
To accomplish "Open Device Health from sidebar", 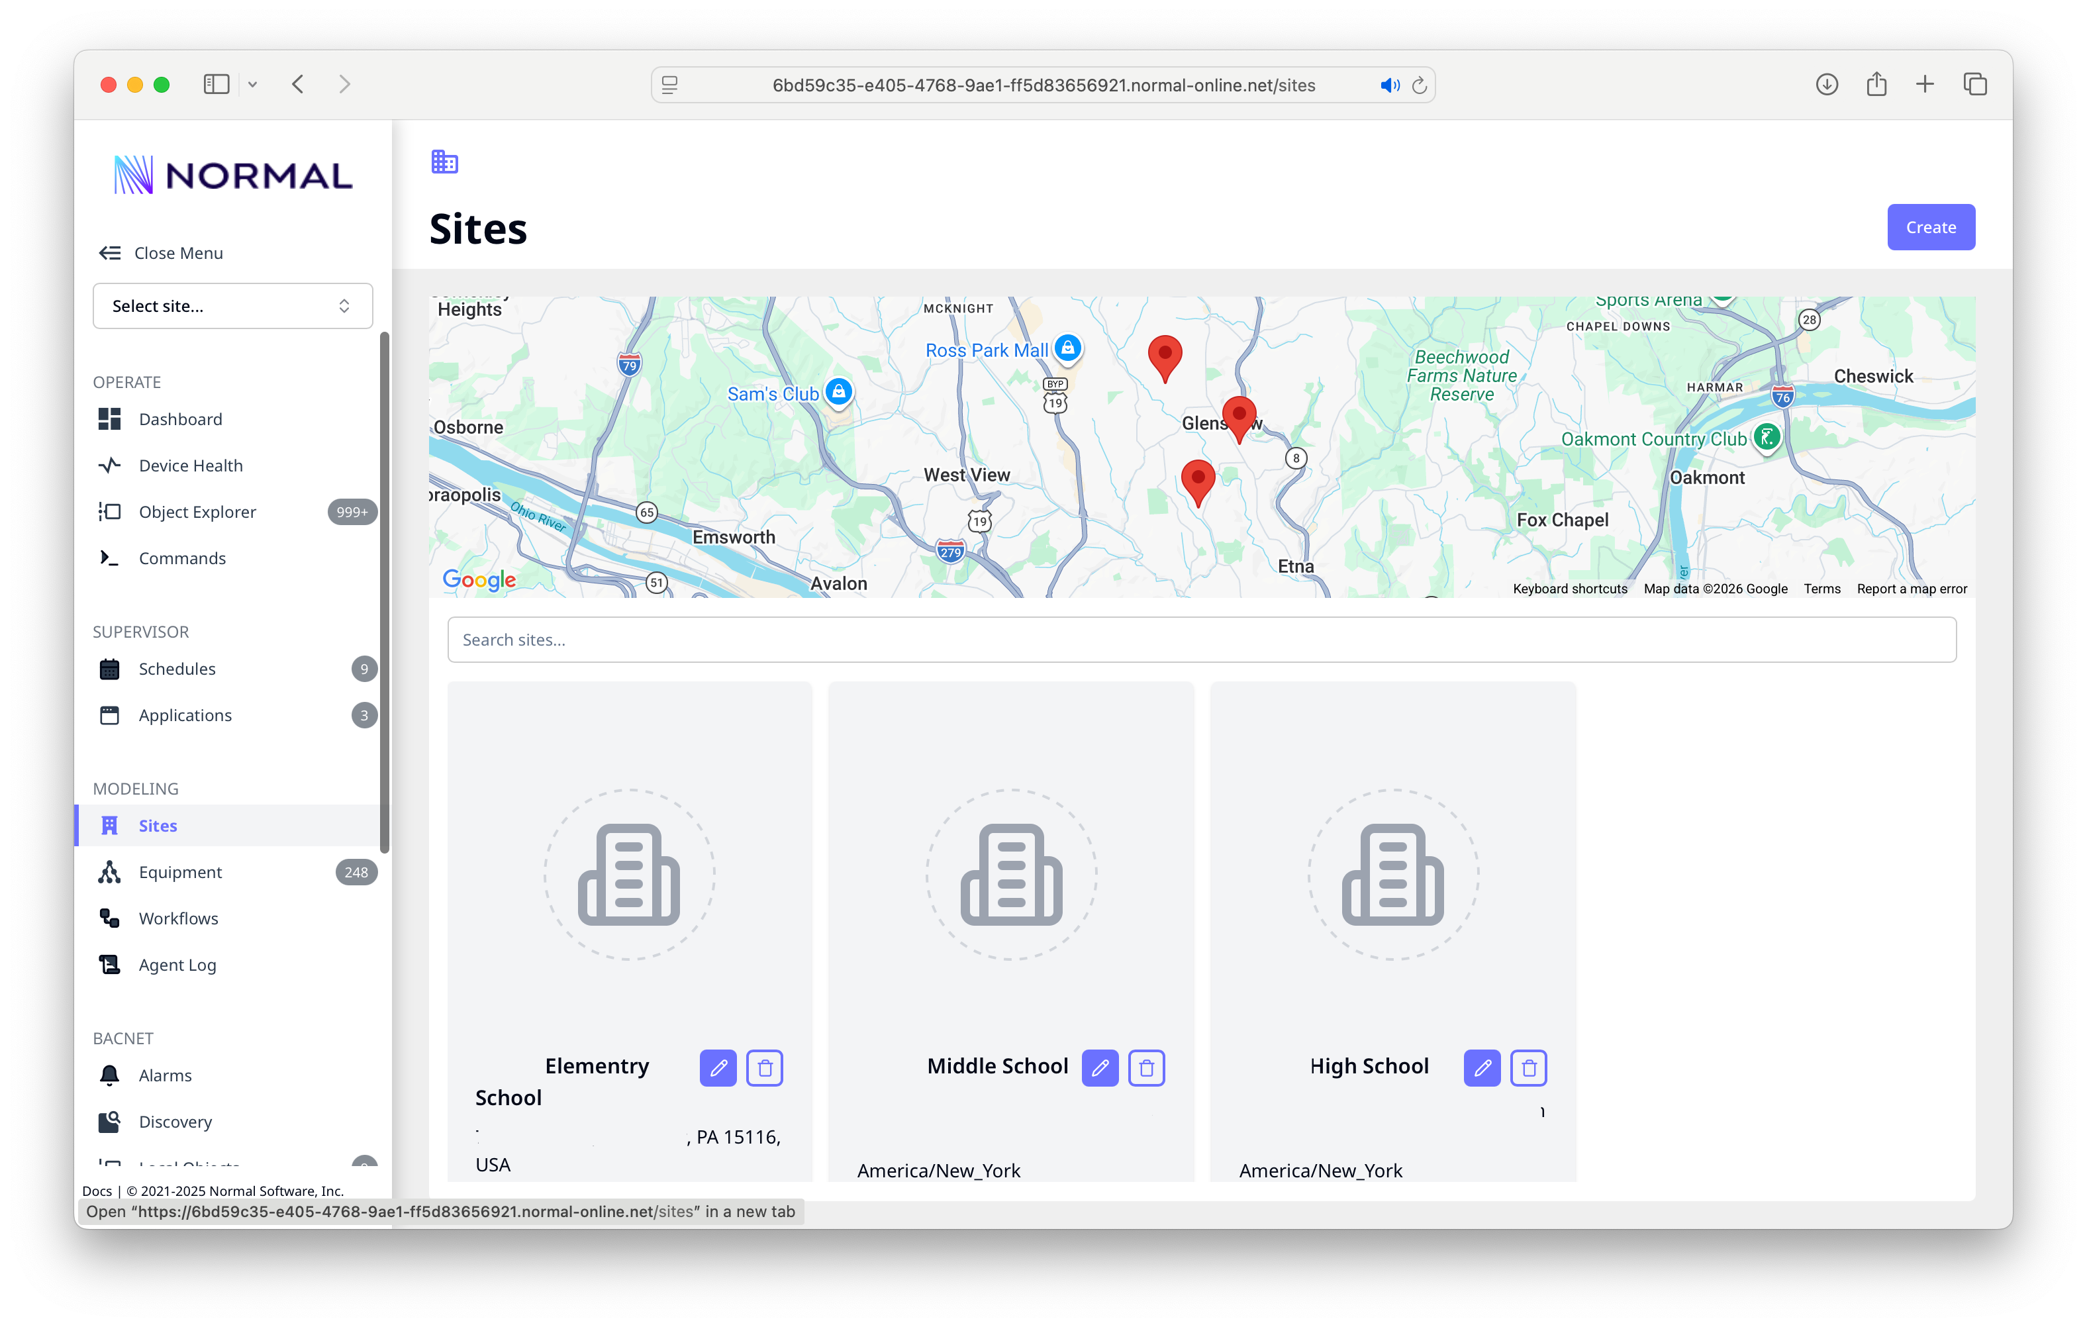I will [x=191, y=466].
